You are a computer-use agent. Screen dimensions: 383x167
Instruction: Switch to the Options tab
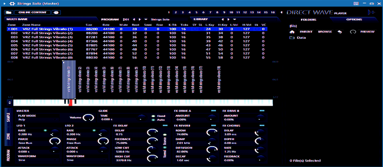click(354, 20)
